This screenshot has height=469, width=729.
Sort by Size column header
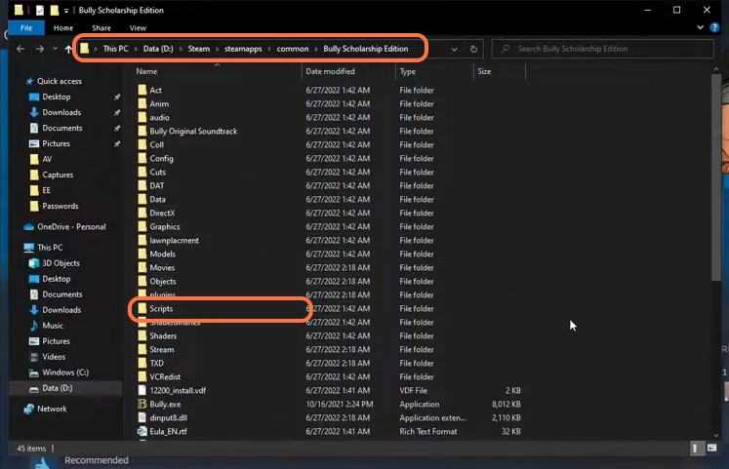pyautogui.click(x=484, y=71)
